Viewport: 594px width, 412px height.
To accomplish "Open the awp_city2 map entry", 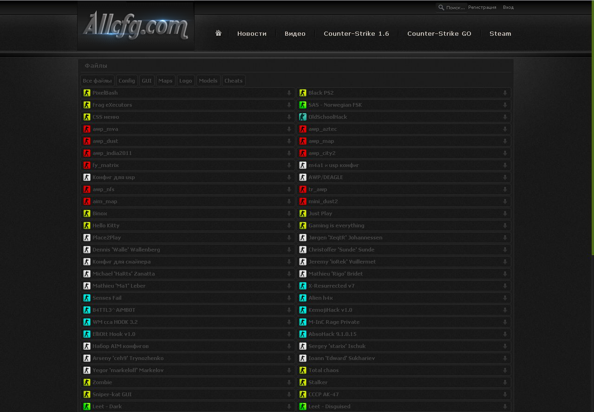I will point(404,153).
